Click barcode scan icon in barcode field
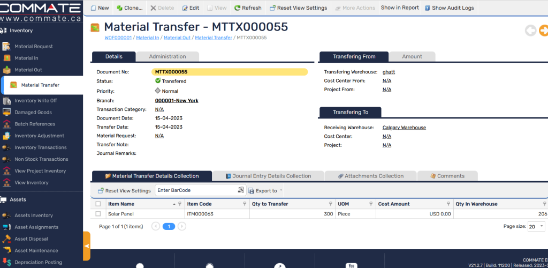 (x=241, y=190)
